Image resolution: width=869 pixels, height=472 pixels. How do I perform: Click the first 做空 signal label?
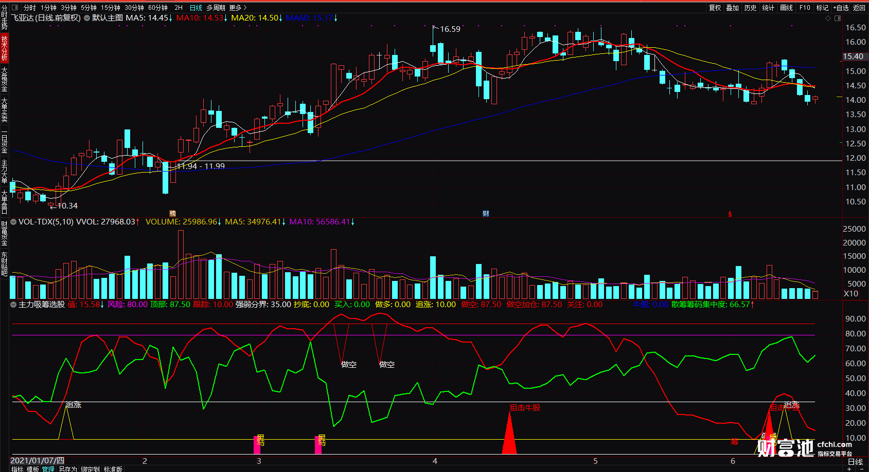(x=349, y=364)
